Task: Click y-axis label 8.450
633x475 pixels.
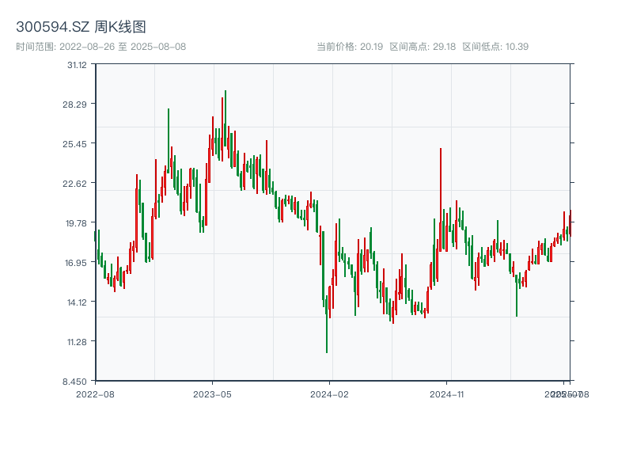Action: [74, 382]
